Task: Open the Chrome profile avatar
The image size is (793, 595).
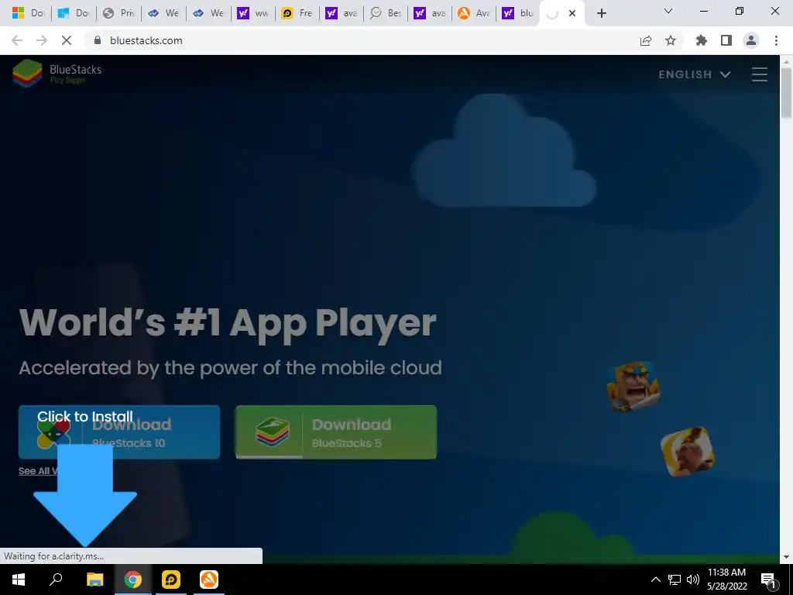Action: pyautogui.click(x=751, y=40)
